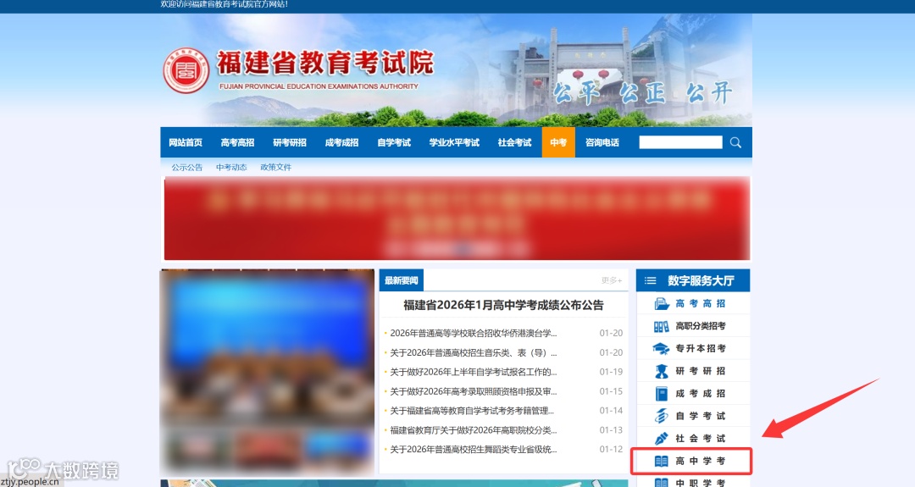This screenshot has height=487, width=915.
Task: Open news 福建省教育厅关于做好2026年高职院校分类
Action: click(474, 430)
